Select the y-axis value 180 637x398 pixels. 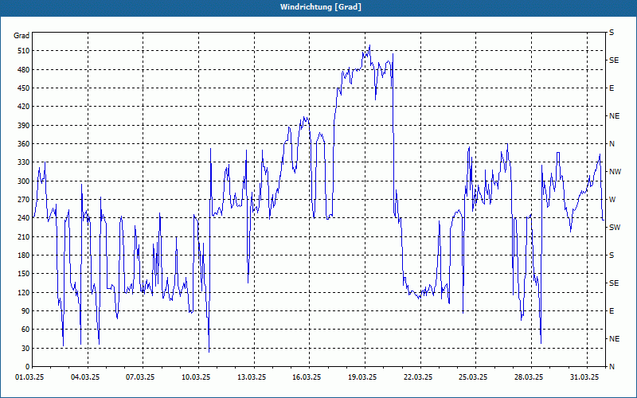pyautogui.click(x=24, y=256)
